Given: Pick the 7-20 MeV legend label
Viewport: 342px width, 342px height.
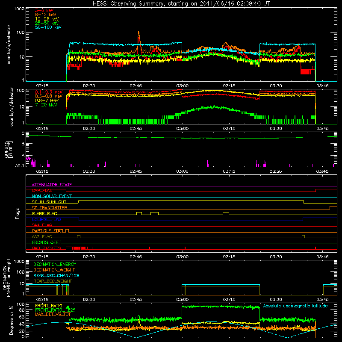Looking at the screenshot, I should coord(46,105).
